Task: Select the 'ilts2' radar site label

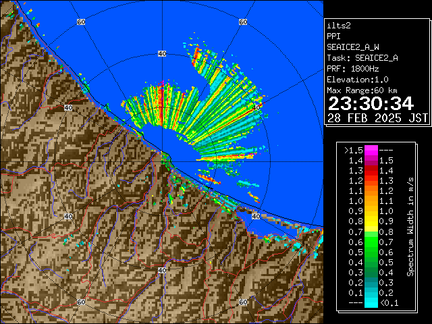Action: pos(339,26)
